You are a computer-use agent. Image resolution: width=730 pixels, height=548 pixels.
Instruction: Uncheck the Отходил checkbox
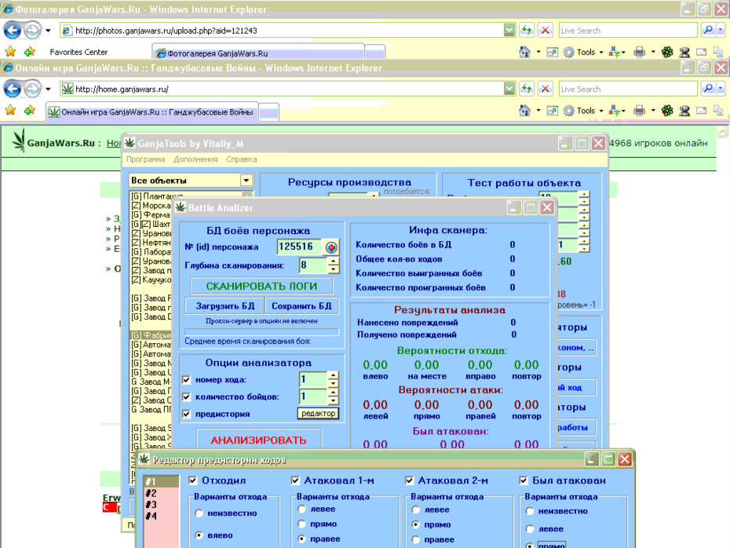pos(193,480)
